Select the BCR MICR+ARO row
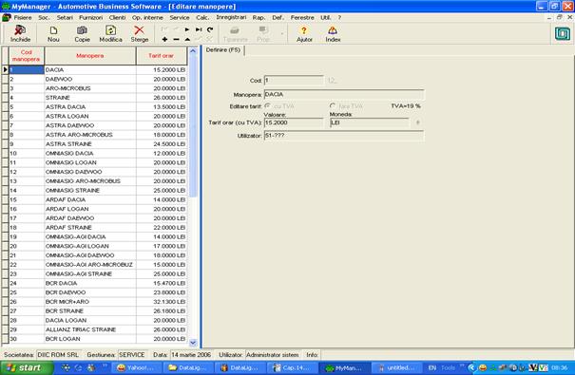Viewport: 575px width, 375px height. [98, 302]
